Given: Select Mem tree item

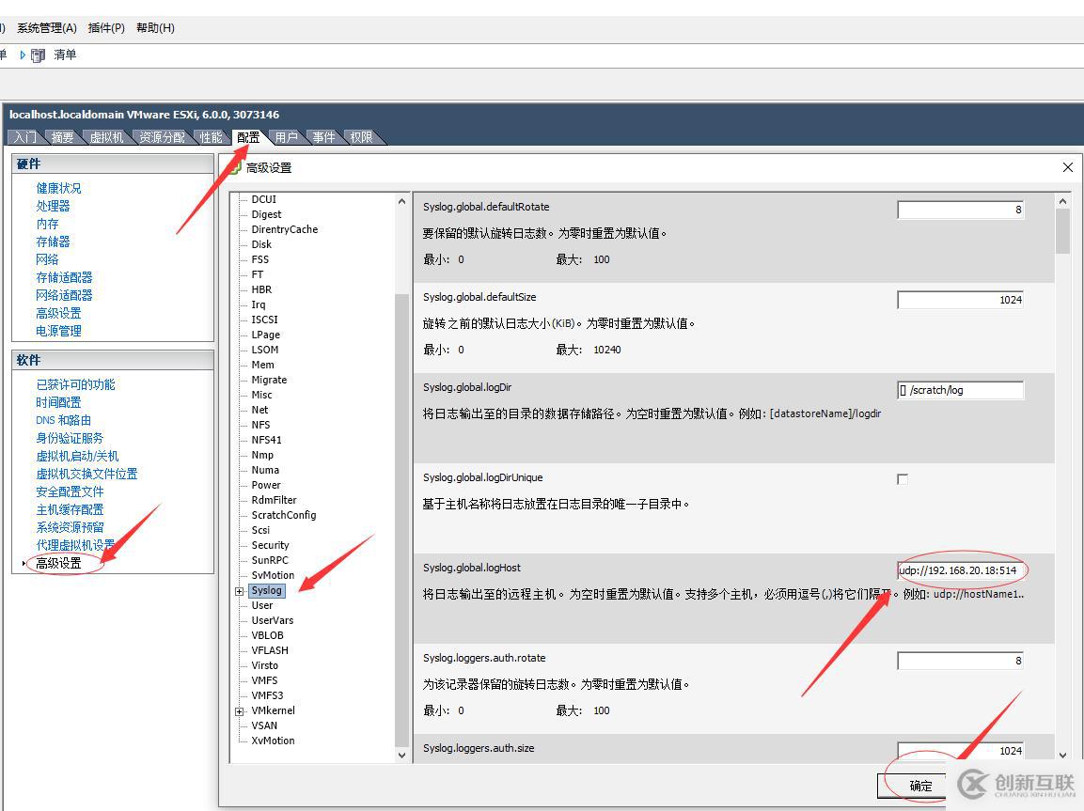Looking at the screenshot, I should [262, 365].
